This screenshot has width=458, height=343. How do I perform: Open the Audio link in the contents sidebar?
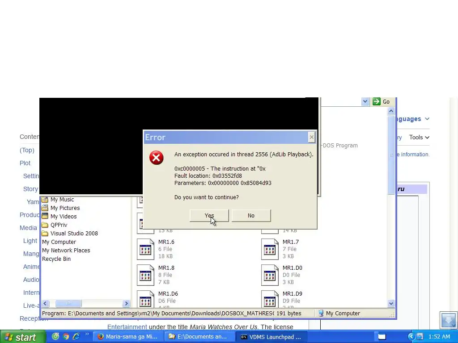31,280
